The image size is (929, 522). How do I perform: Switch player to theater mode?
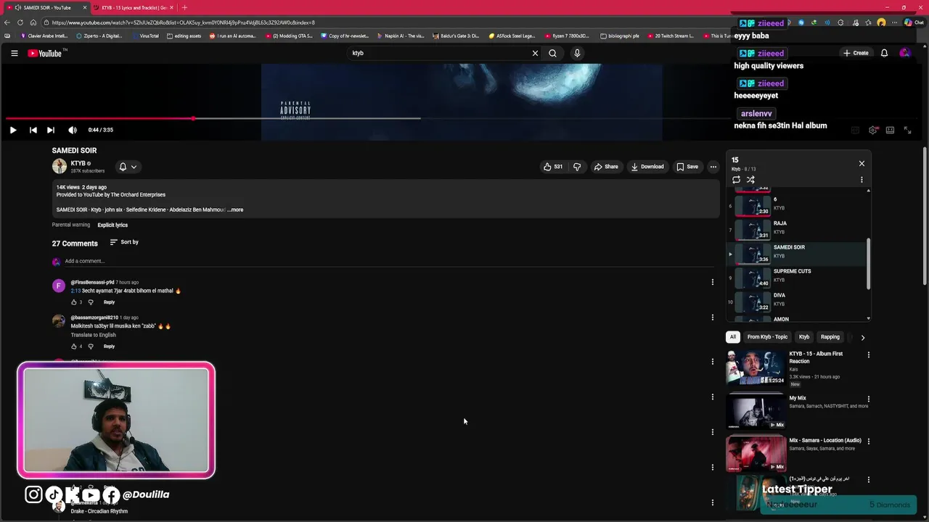[890, 130]
